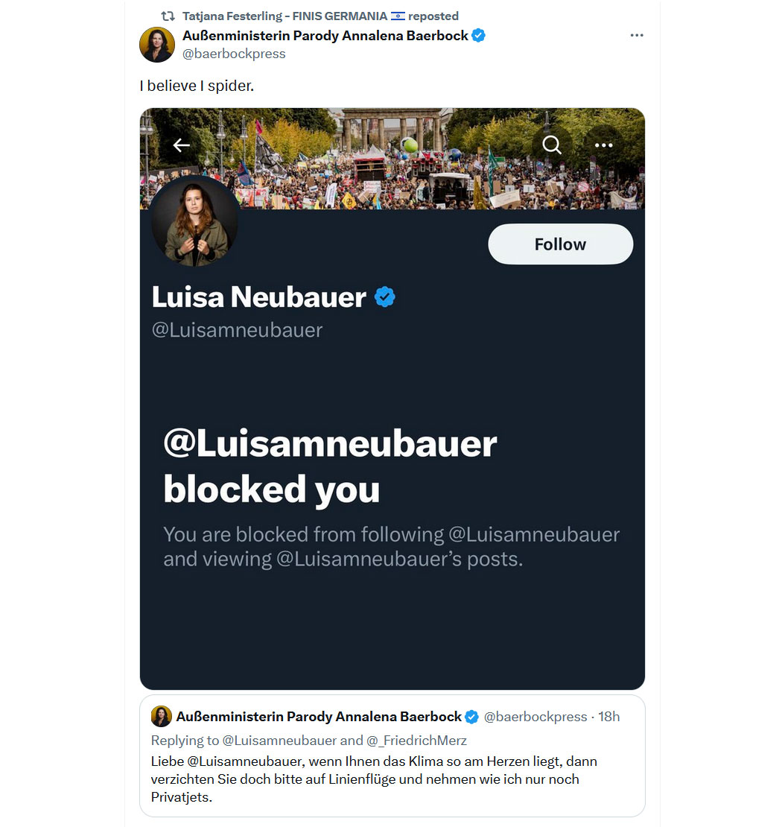Click the verified badge next to the tweet author's name
782x827 pixels.
478,36
